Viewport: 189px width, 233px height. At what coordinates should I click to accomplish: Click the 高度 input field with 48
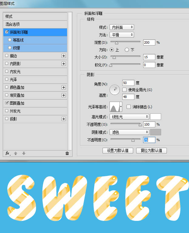(128, 97)
